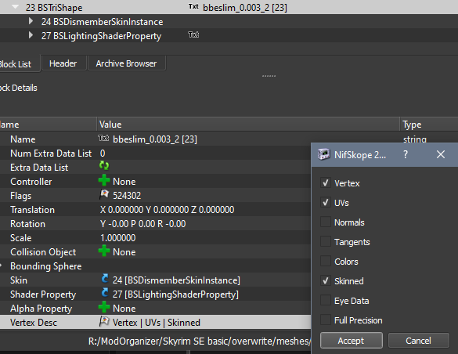
Task: Select the 23 BSTriShape tree row
Action: (x=229, y=7)
